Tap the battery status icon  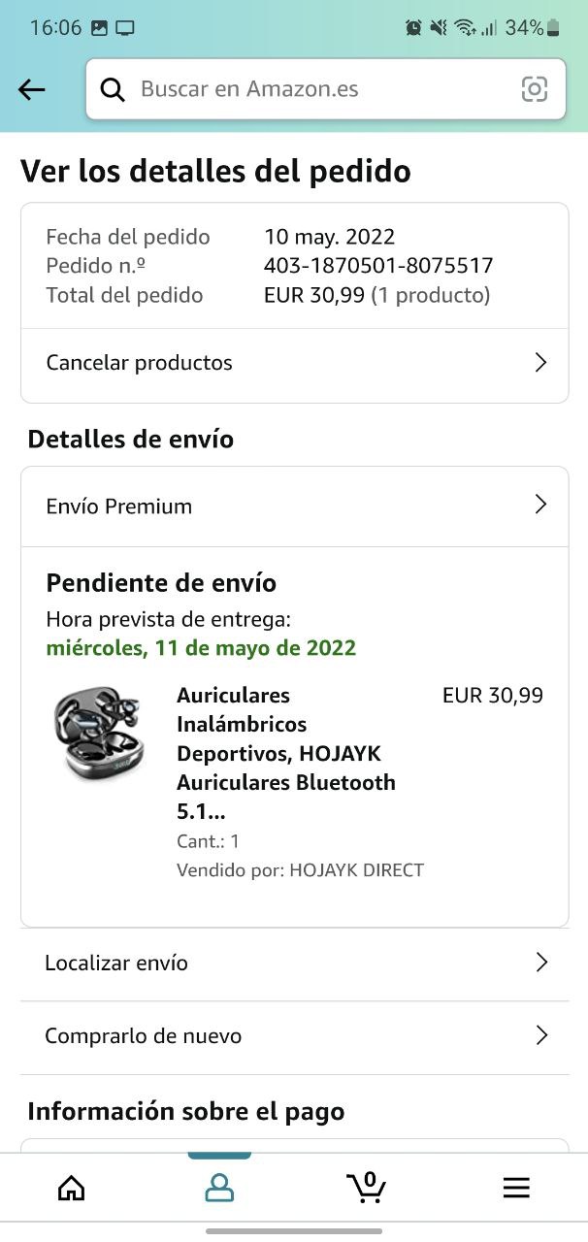pyautogui.click(x=553, y=27)
